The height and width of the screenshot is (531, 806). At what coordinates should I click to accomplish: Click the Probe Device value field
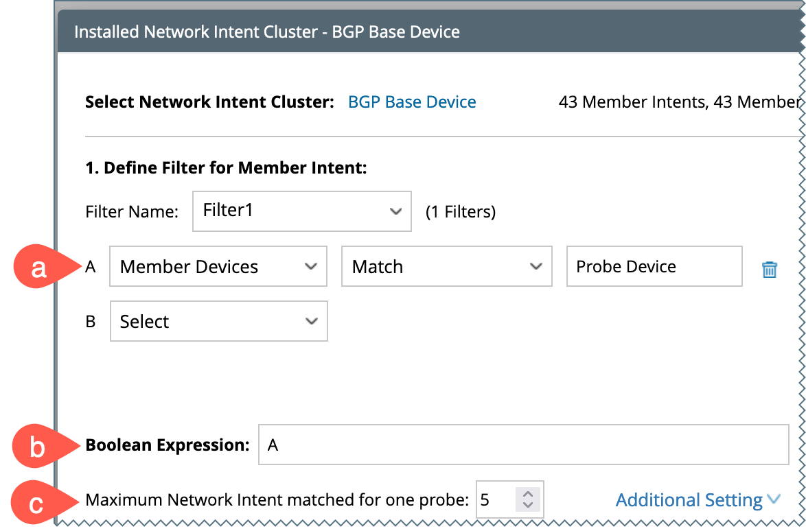pyautogui.click(x=654, y=267)
